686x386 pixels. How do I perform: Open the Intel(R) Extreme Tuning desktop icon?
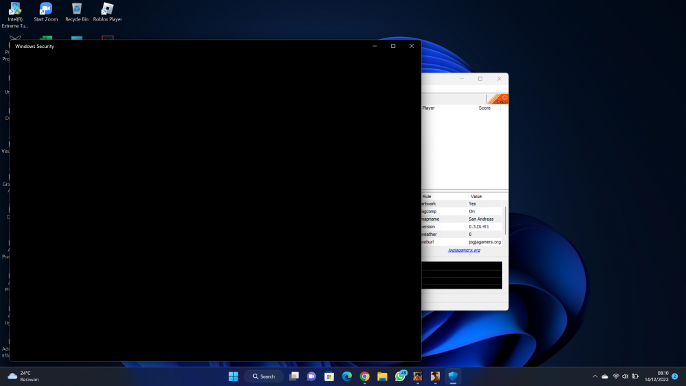[x=15, y=15]
